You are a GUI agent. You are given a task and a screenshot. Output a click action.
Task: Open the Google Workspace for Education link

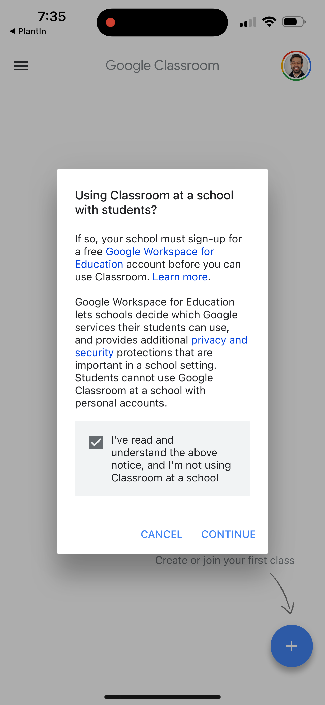[x=159, y=251]
